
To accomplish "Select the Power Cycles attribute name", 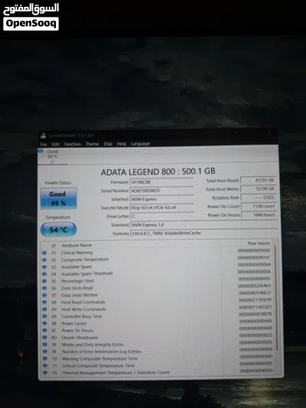I will click(74, 324).
